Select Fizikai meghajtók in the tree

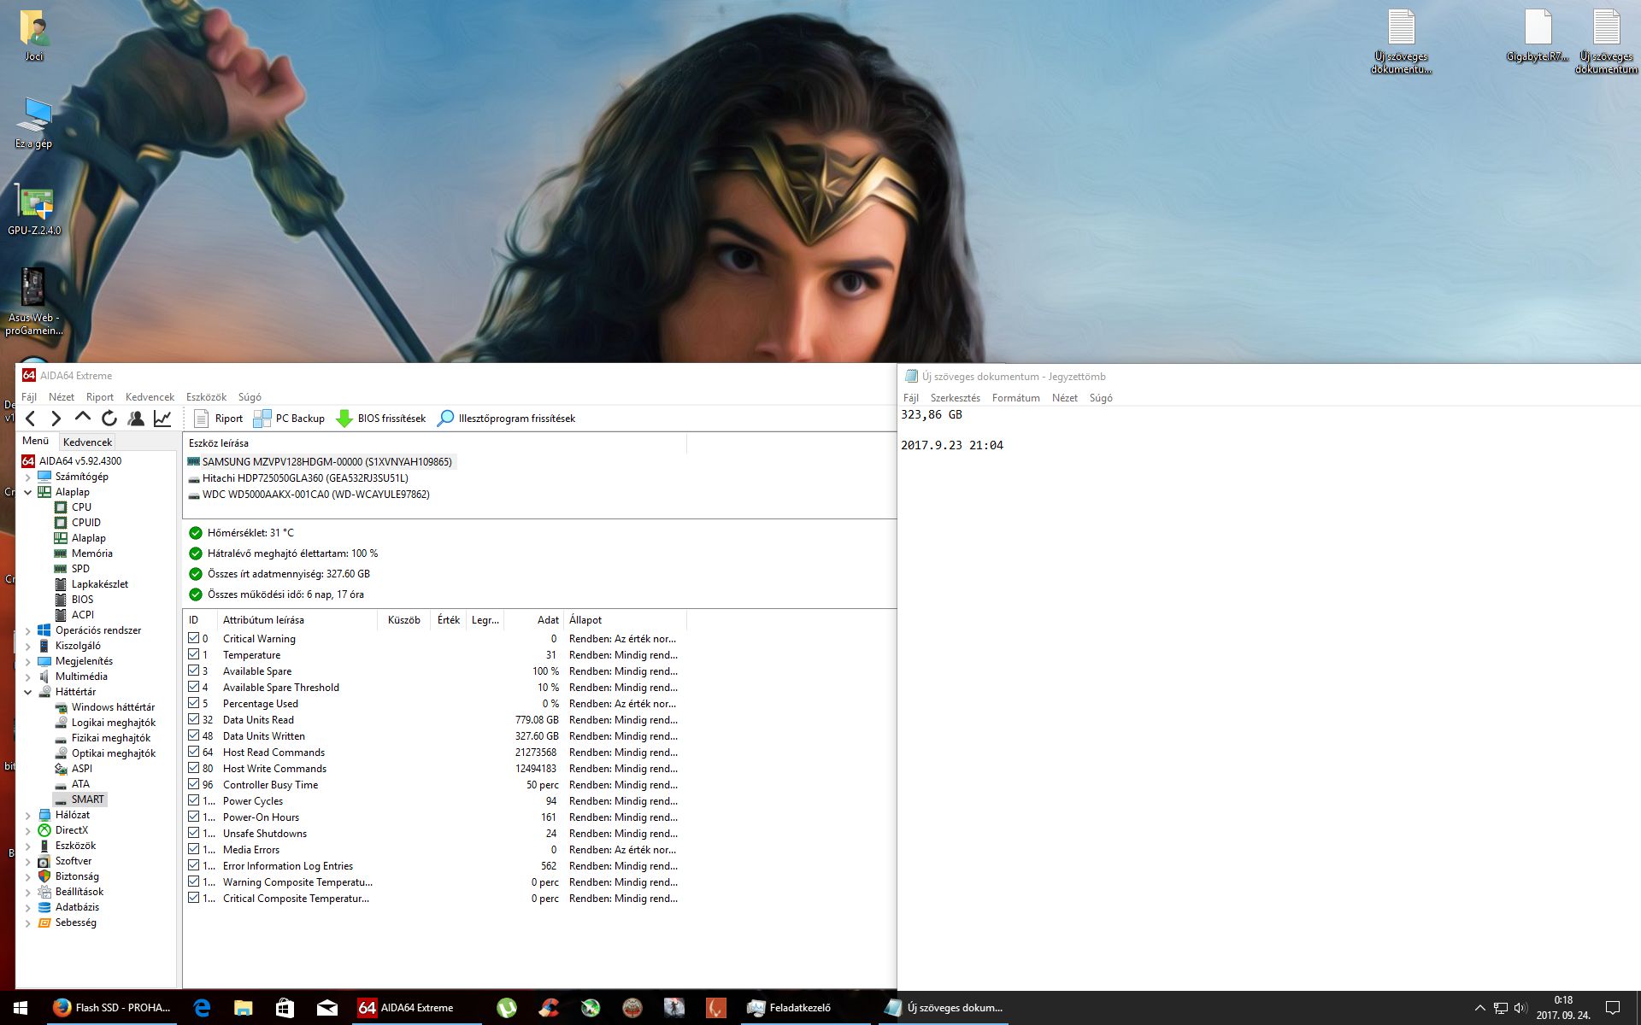[x=110, y=738]
